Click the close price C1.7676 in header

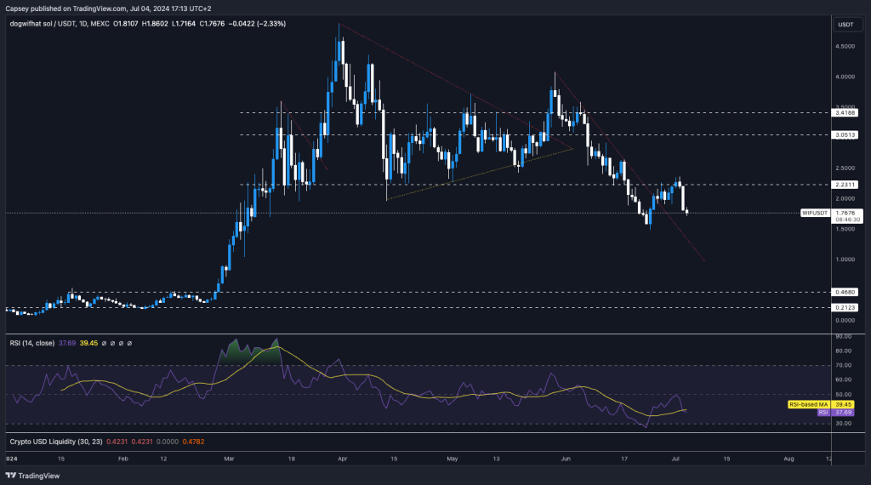[212, 24]
